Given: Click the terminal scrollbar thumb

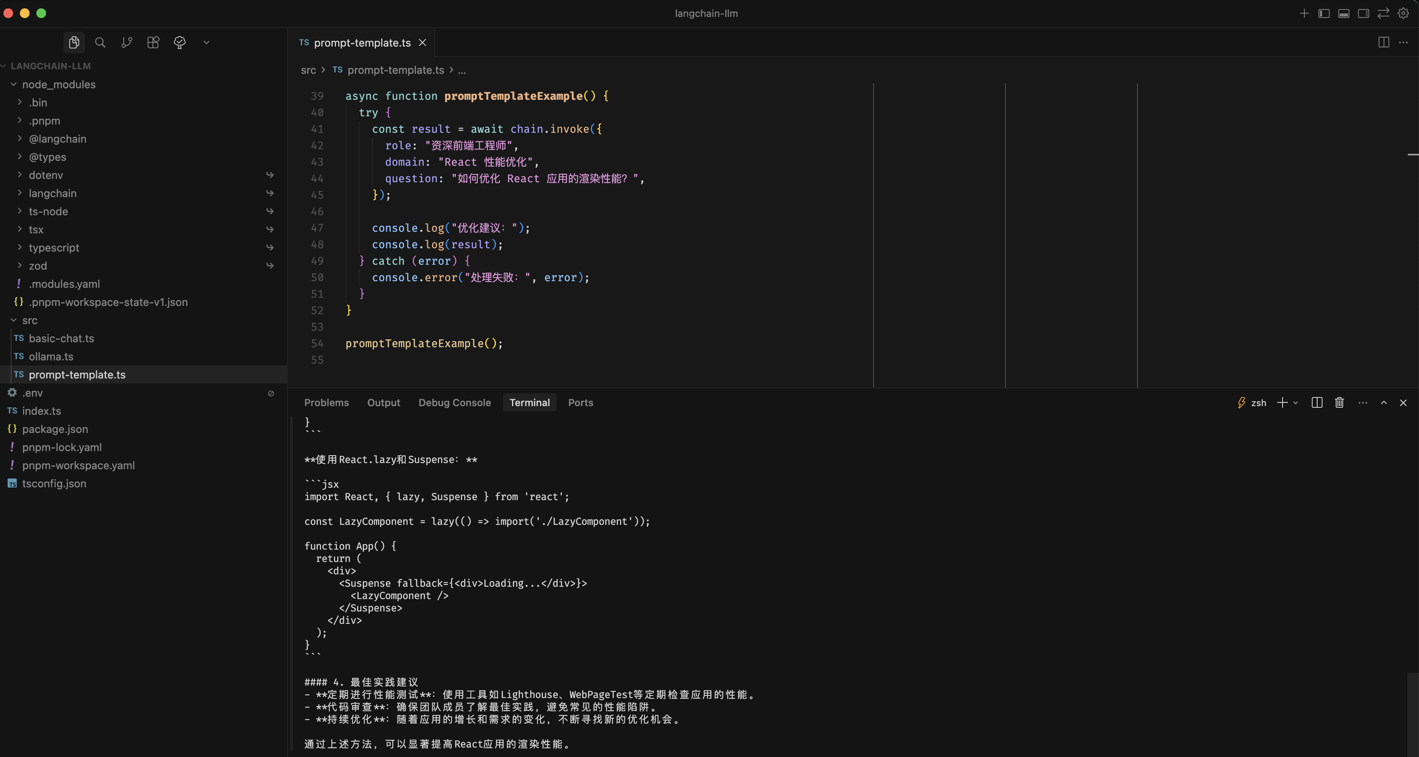Looking at the screenshot, I should [1412, 715].
